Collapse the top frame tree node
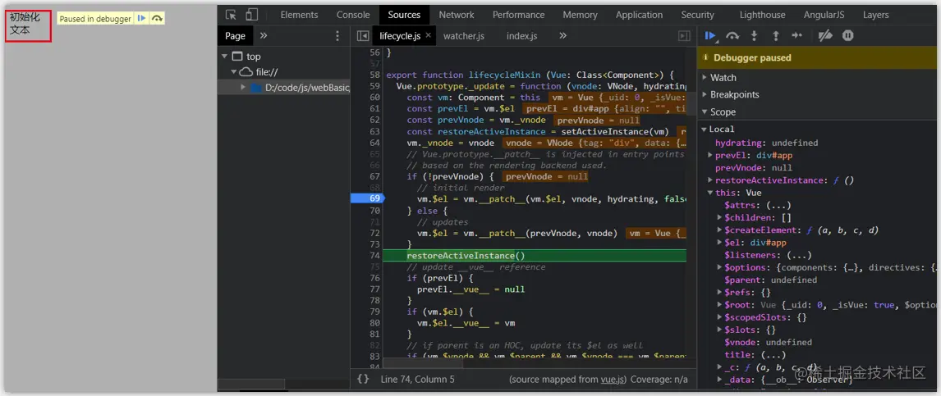The image size is (941, 396). (x=224, y=57)
